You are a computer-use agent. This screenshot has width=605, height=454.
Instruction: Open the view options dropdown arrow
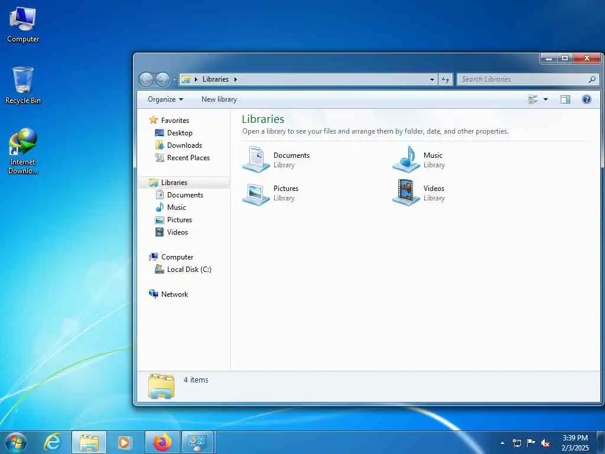pos(545,99)
